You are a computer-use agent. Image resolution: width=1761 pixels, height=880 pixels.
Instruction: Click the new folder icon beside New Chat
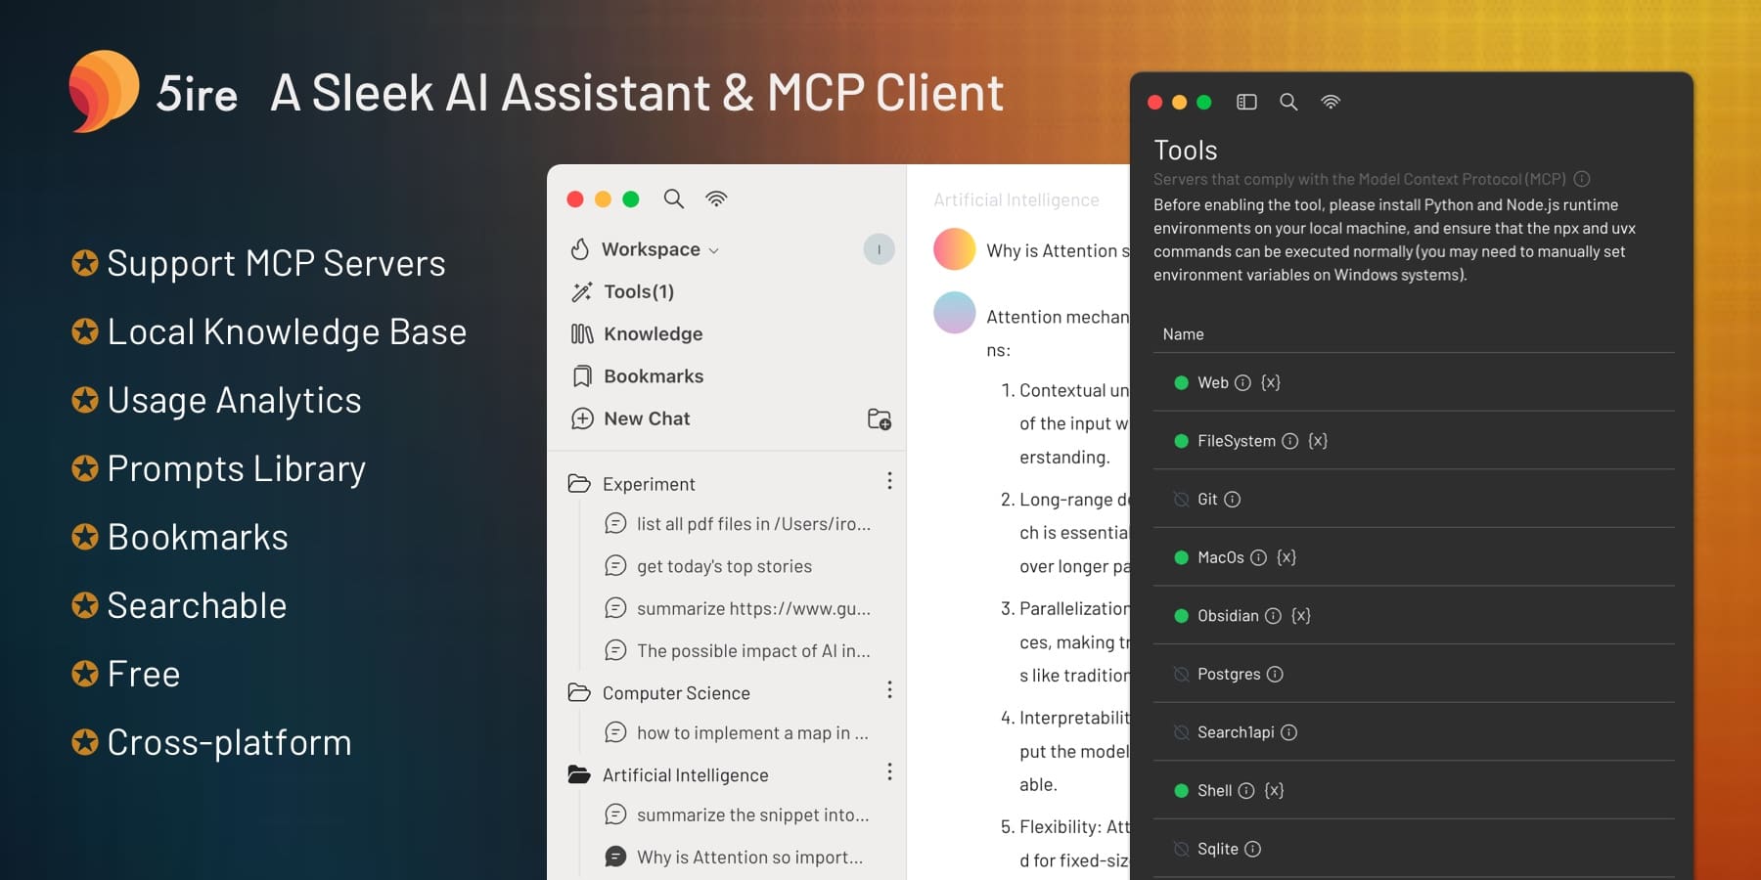click(880, 418)
